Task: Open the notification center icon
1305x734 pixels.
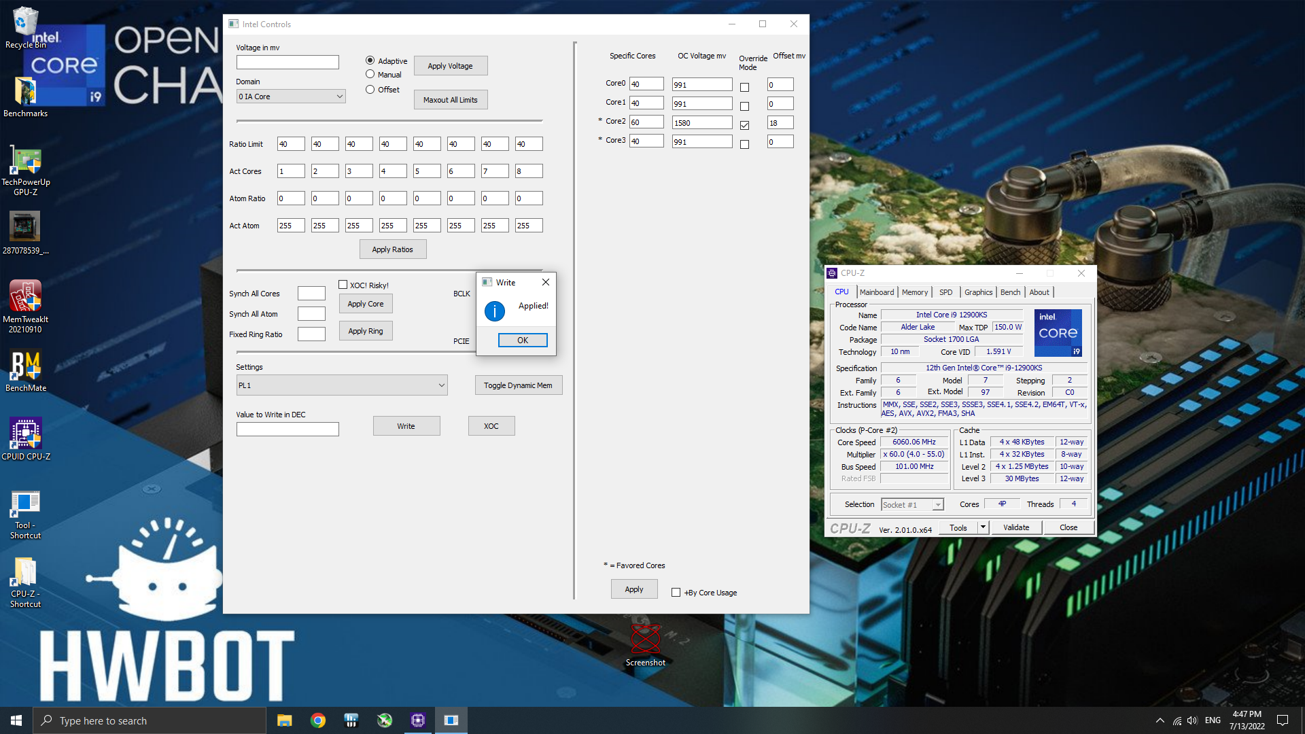Action: 1283,720
